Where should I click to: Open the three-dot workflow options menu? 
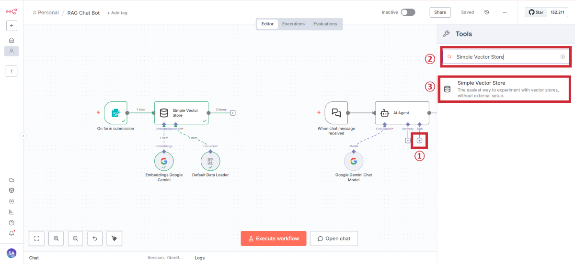coord(505,12)
